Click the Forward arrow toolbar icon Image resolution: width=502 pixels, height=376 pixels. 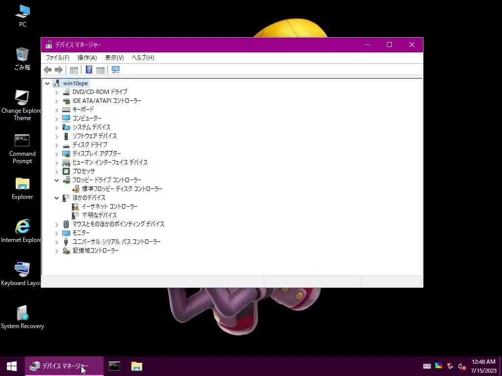click(59, 70)
